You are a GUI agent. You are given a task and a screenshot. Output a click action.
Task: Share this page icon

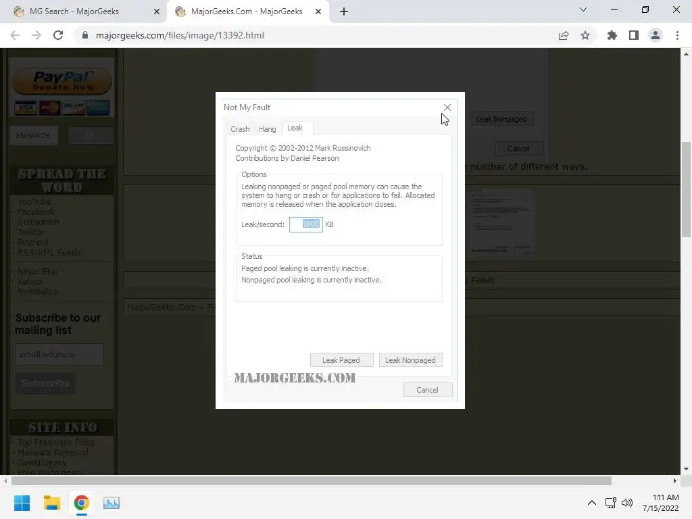click(x=564, y=35)
